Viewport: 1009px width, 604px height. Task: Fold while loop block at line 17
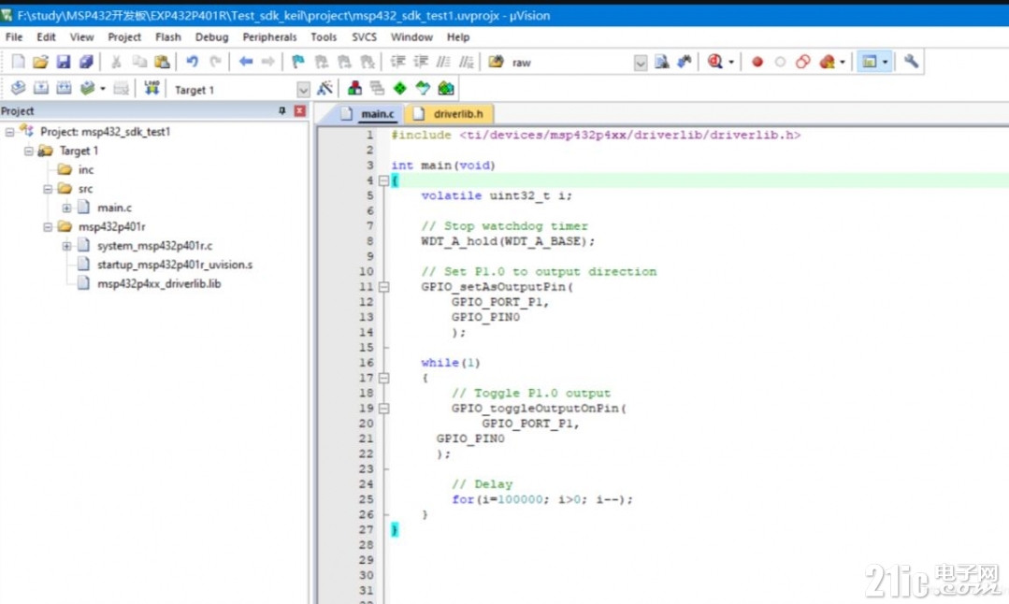(384, 379)
